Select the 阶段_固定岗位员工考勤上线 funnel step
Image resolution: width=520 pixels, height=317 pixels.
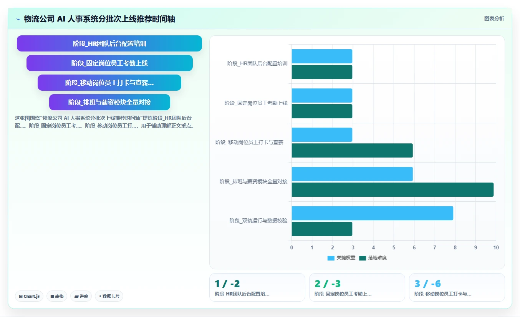click(109, 63)
